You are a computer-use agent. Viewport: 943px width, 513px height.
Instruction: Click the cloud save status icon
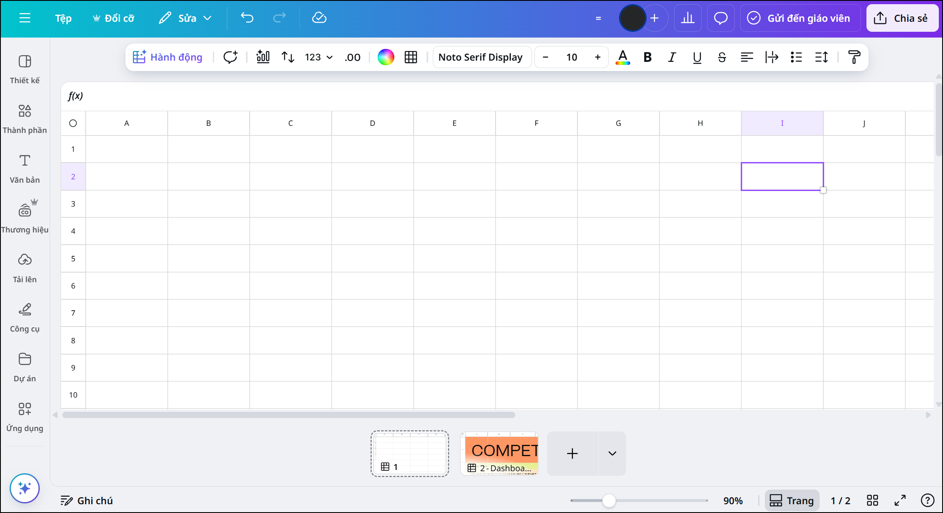point(319,18)
